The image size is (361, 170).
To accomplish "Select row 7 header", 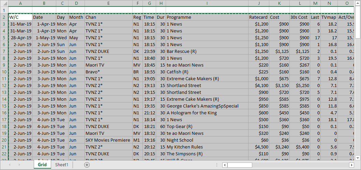I will (x=4, y=51).
